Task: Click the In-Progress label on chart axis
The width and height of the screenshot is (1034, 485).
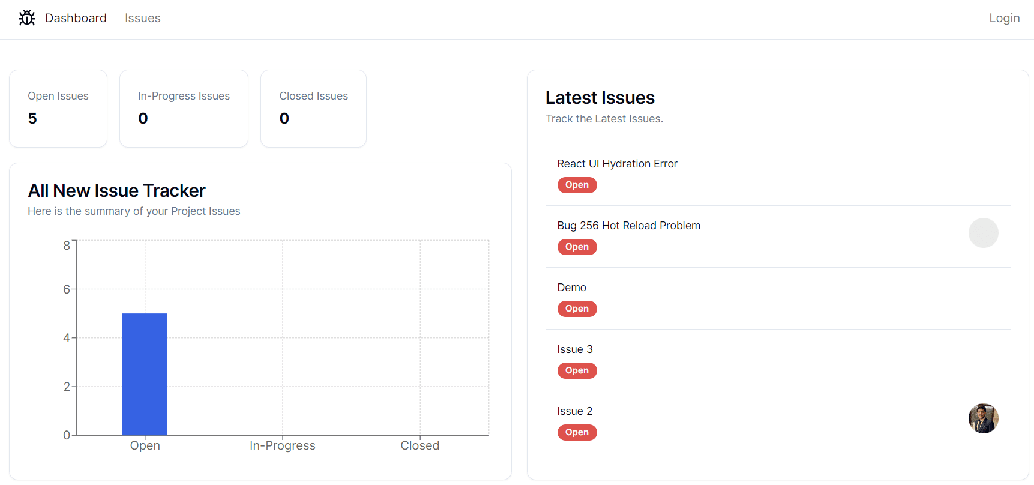Action: [x=282, y=445]
